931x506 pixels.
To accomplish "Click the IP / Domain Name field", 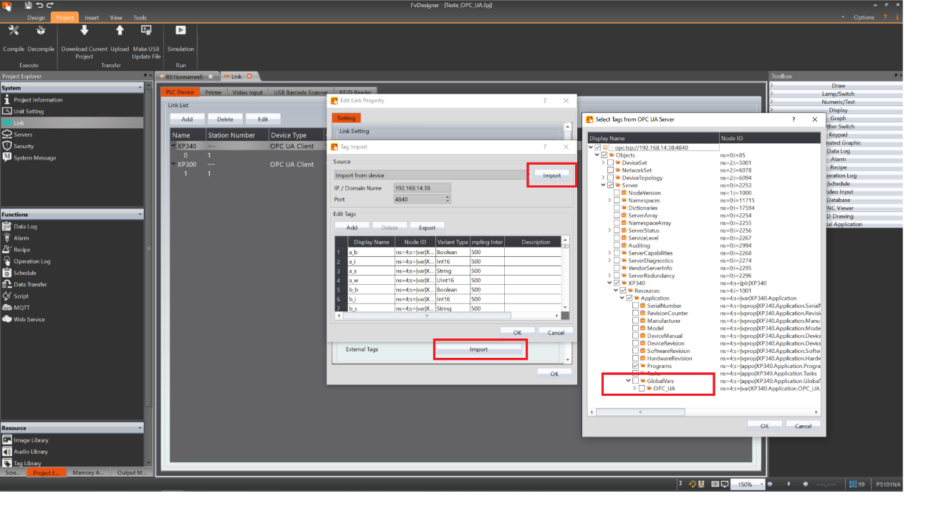I will (422, 188).
